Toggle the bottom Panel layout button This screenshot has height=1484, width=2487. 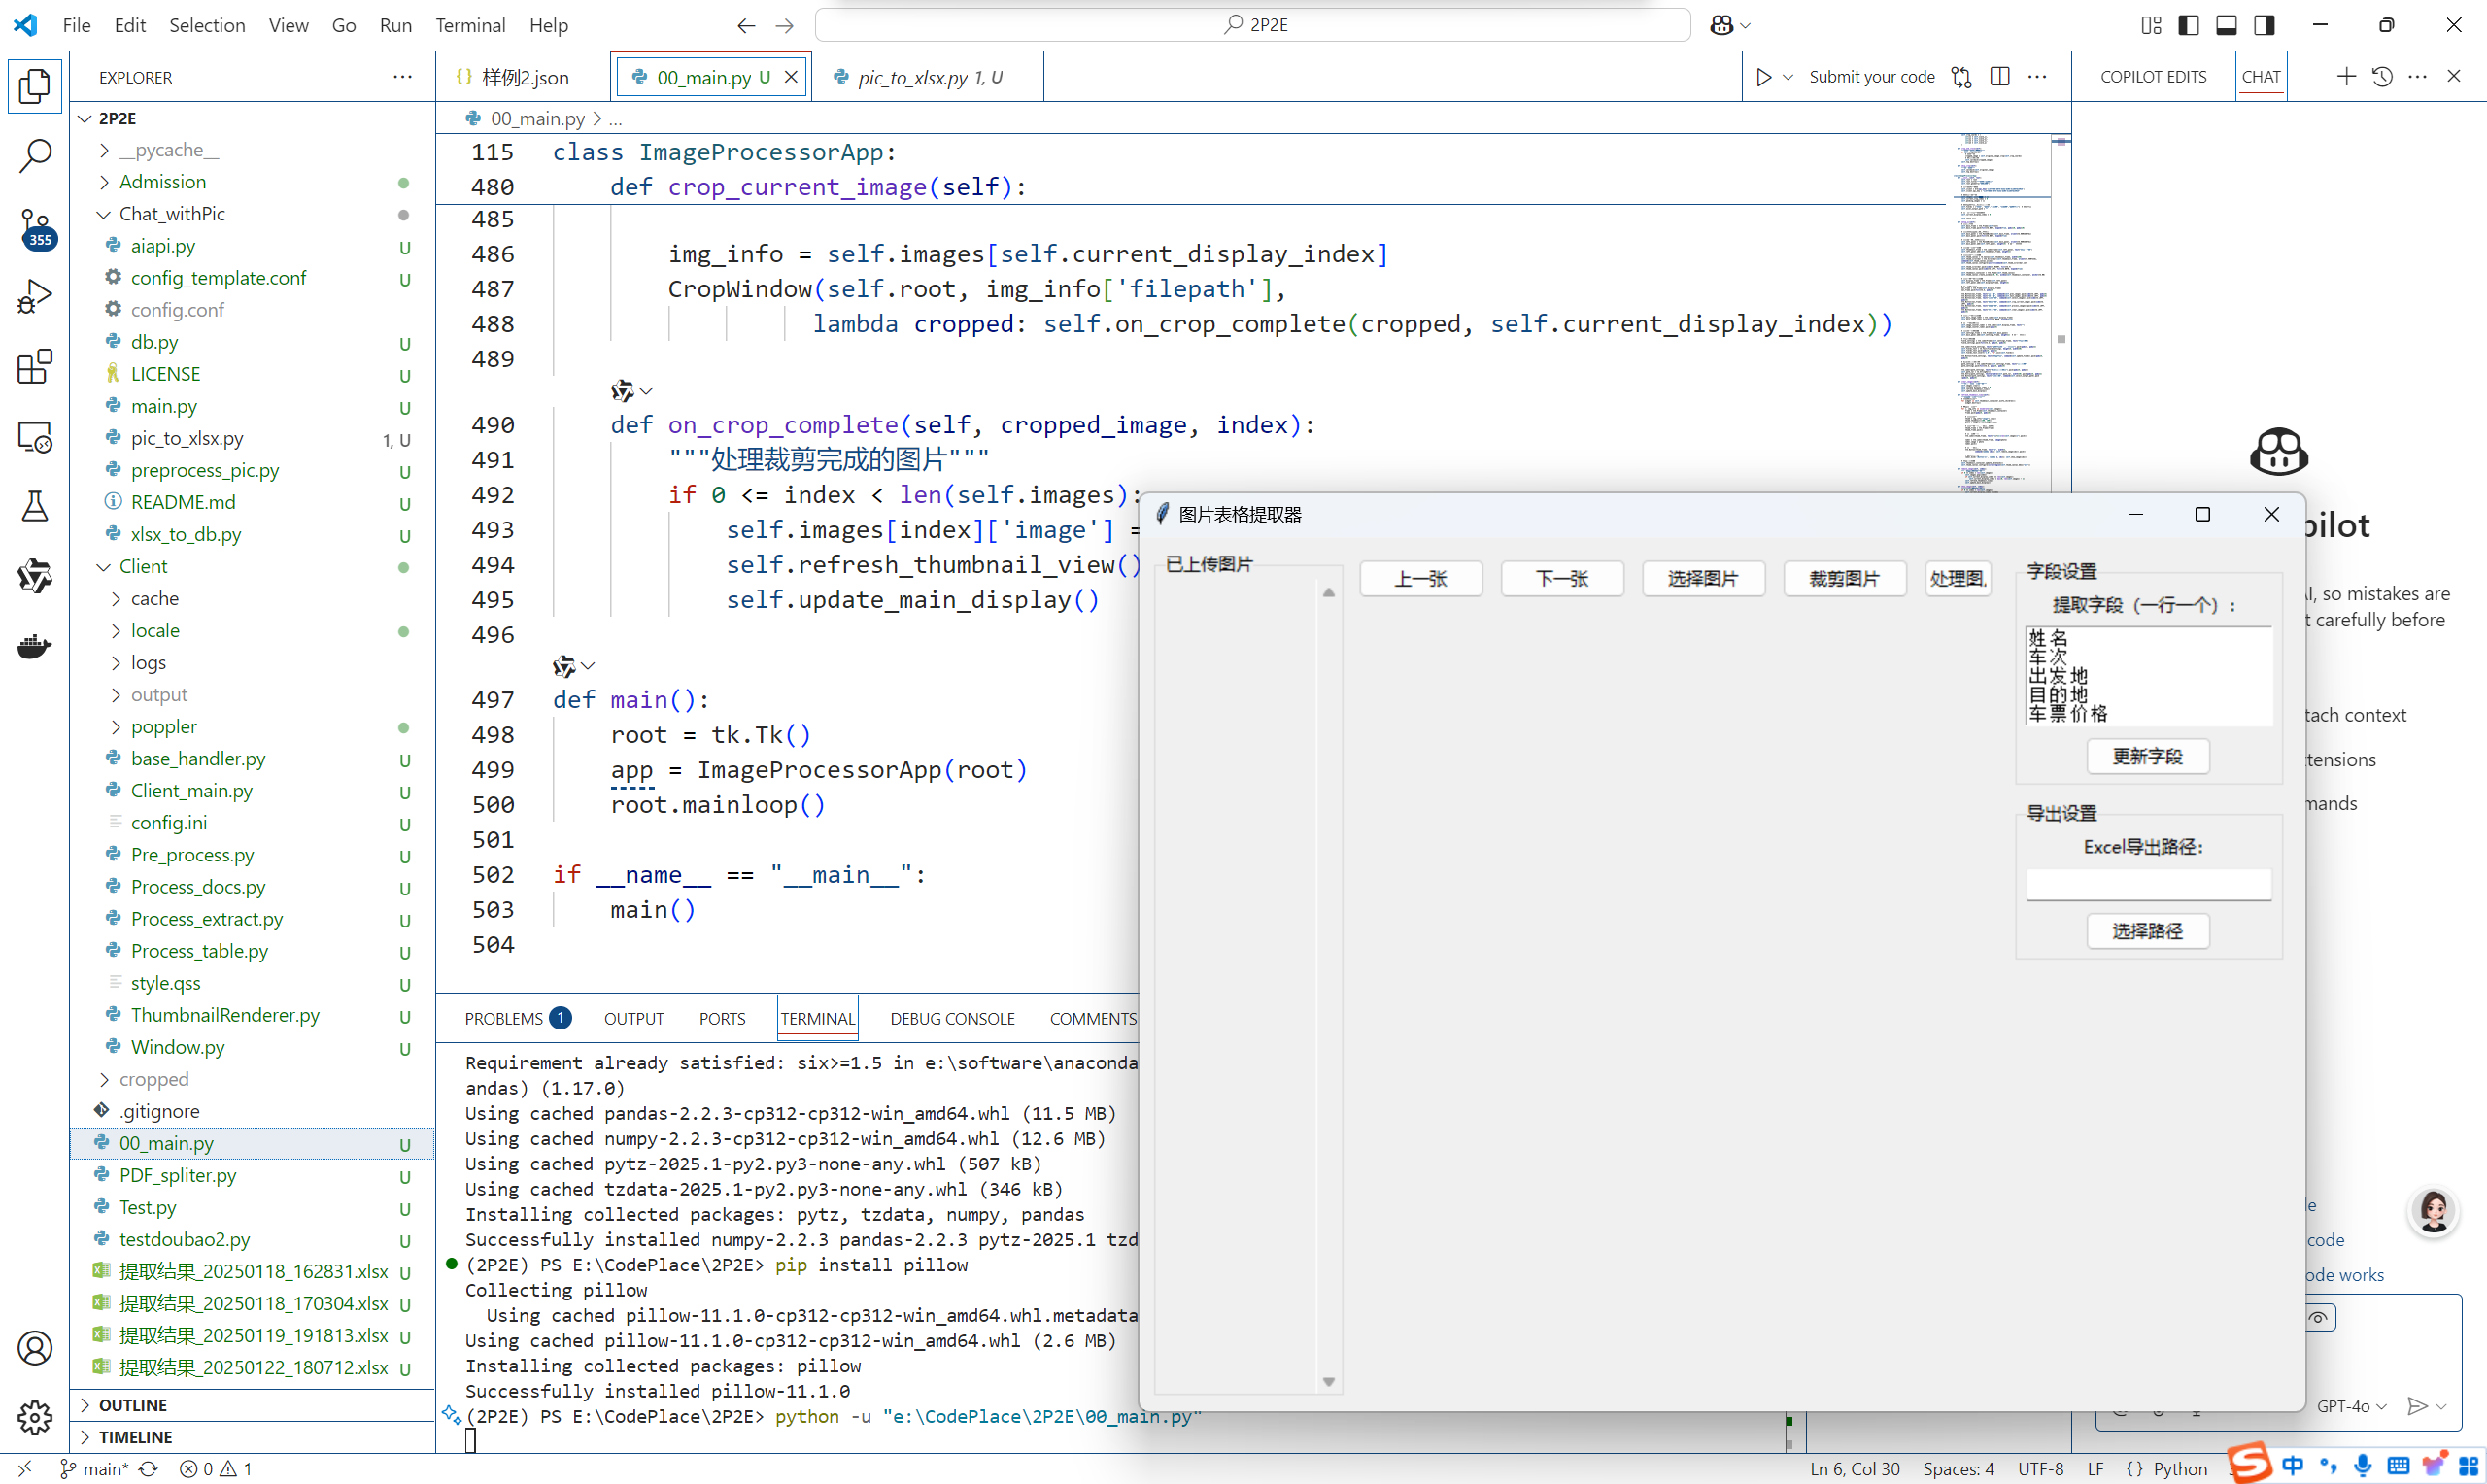point(2226,25)
